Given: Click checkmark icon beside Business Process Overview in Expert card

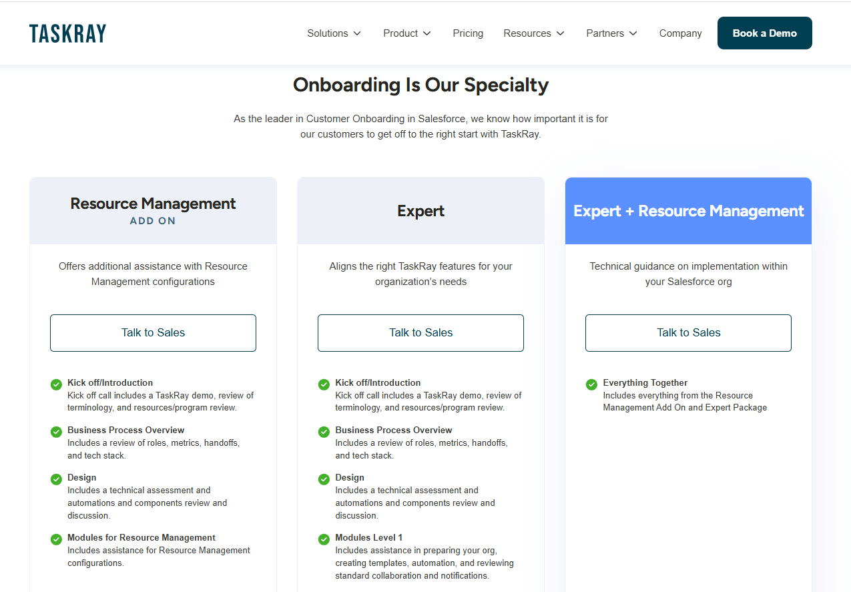Looking at the screenshot, I should pyautogui.click(x=324, y=432).
